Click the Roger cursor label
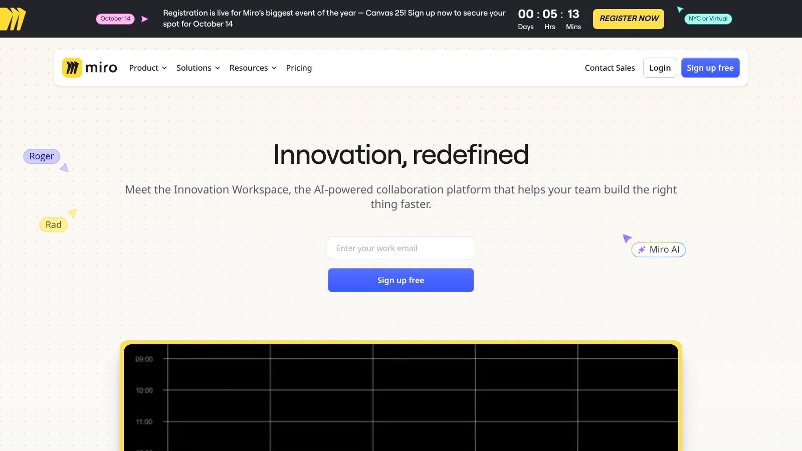This screenshot has width=802, height=451. coord(42,156)
